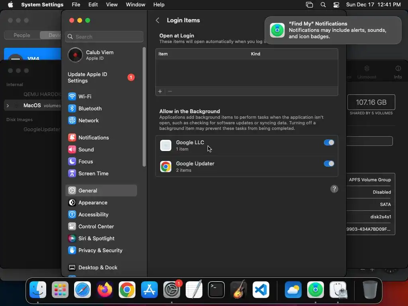Click the menu bar date and time

[373, 5]
